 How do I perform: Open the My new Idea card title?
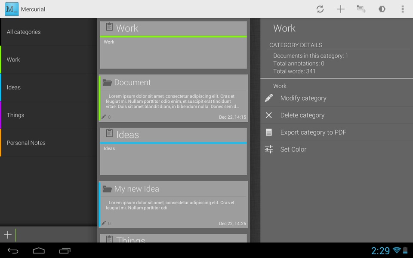136,189
